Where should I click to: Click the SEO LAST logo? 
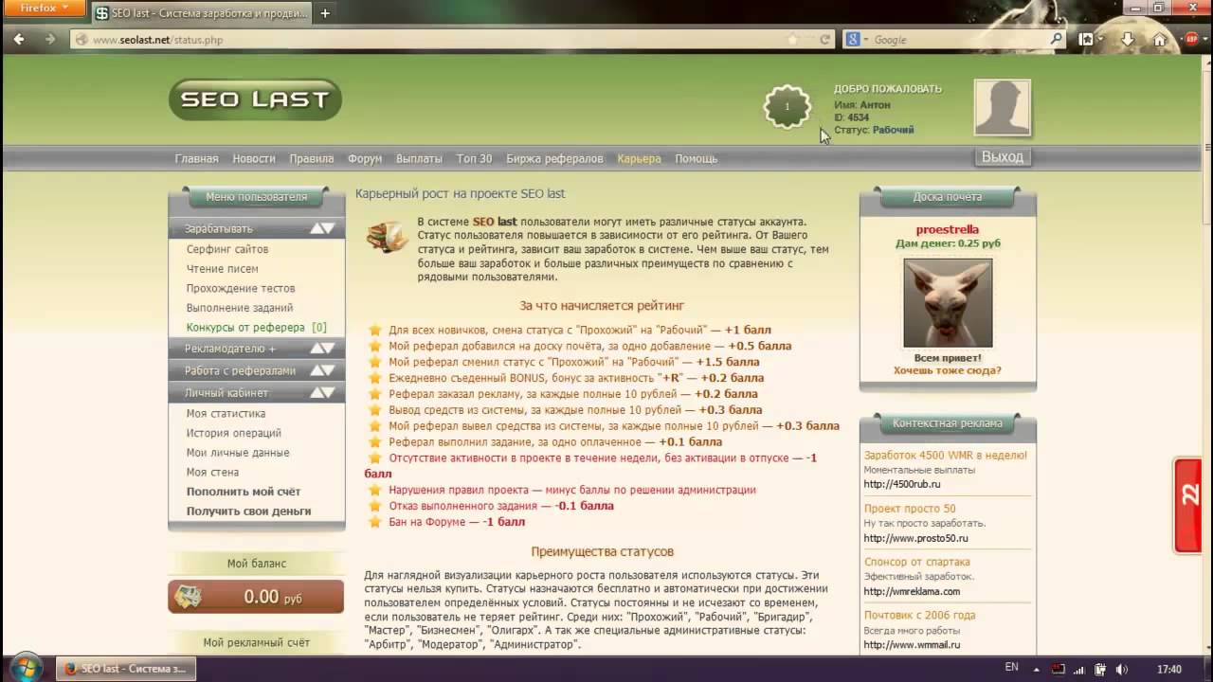tap(255, 99)
